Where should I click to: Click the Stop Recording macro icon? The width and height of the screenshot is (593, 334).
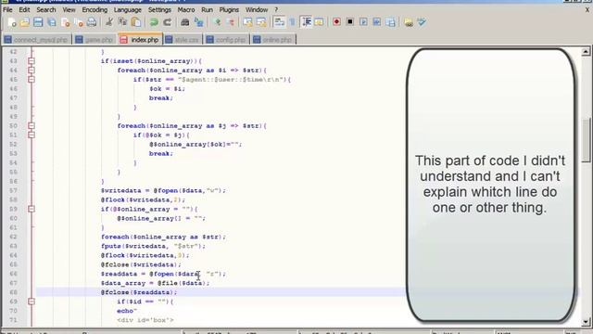350,22
